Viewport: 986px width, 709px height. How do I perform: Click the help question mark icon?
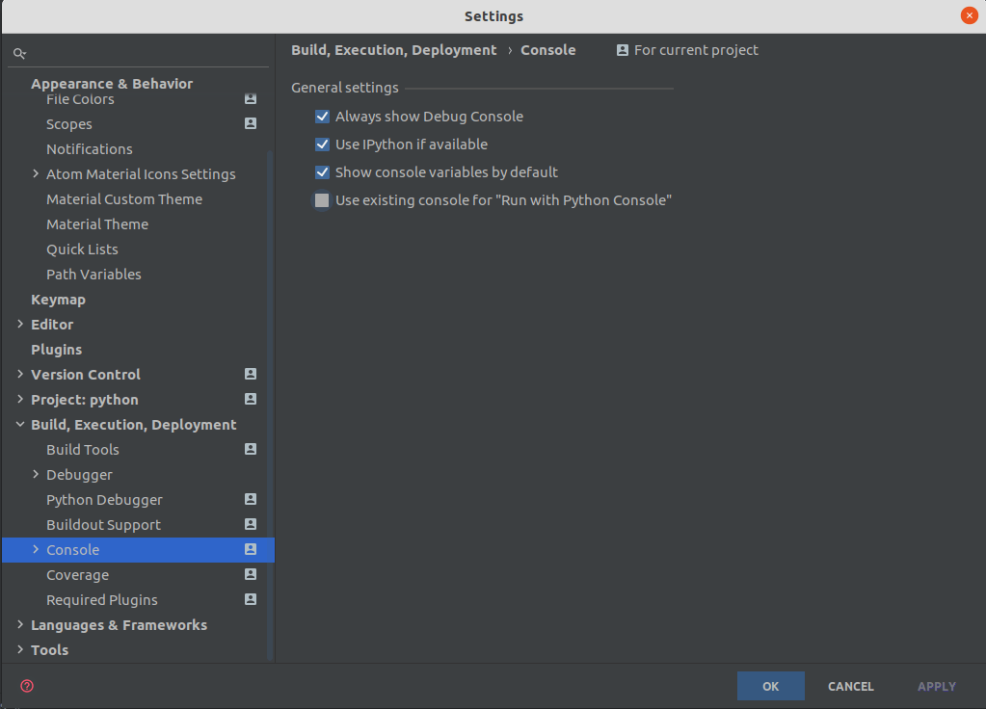pyautogui.click(x=27, y=686)
